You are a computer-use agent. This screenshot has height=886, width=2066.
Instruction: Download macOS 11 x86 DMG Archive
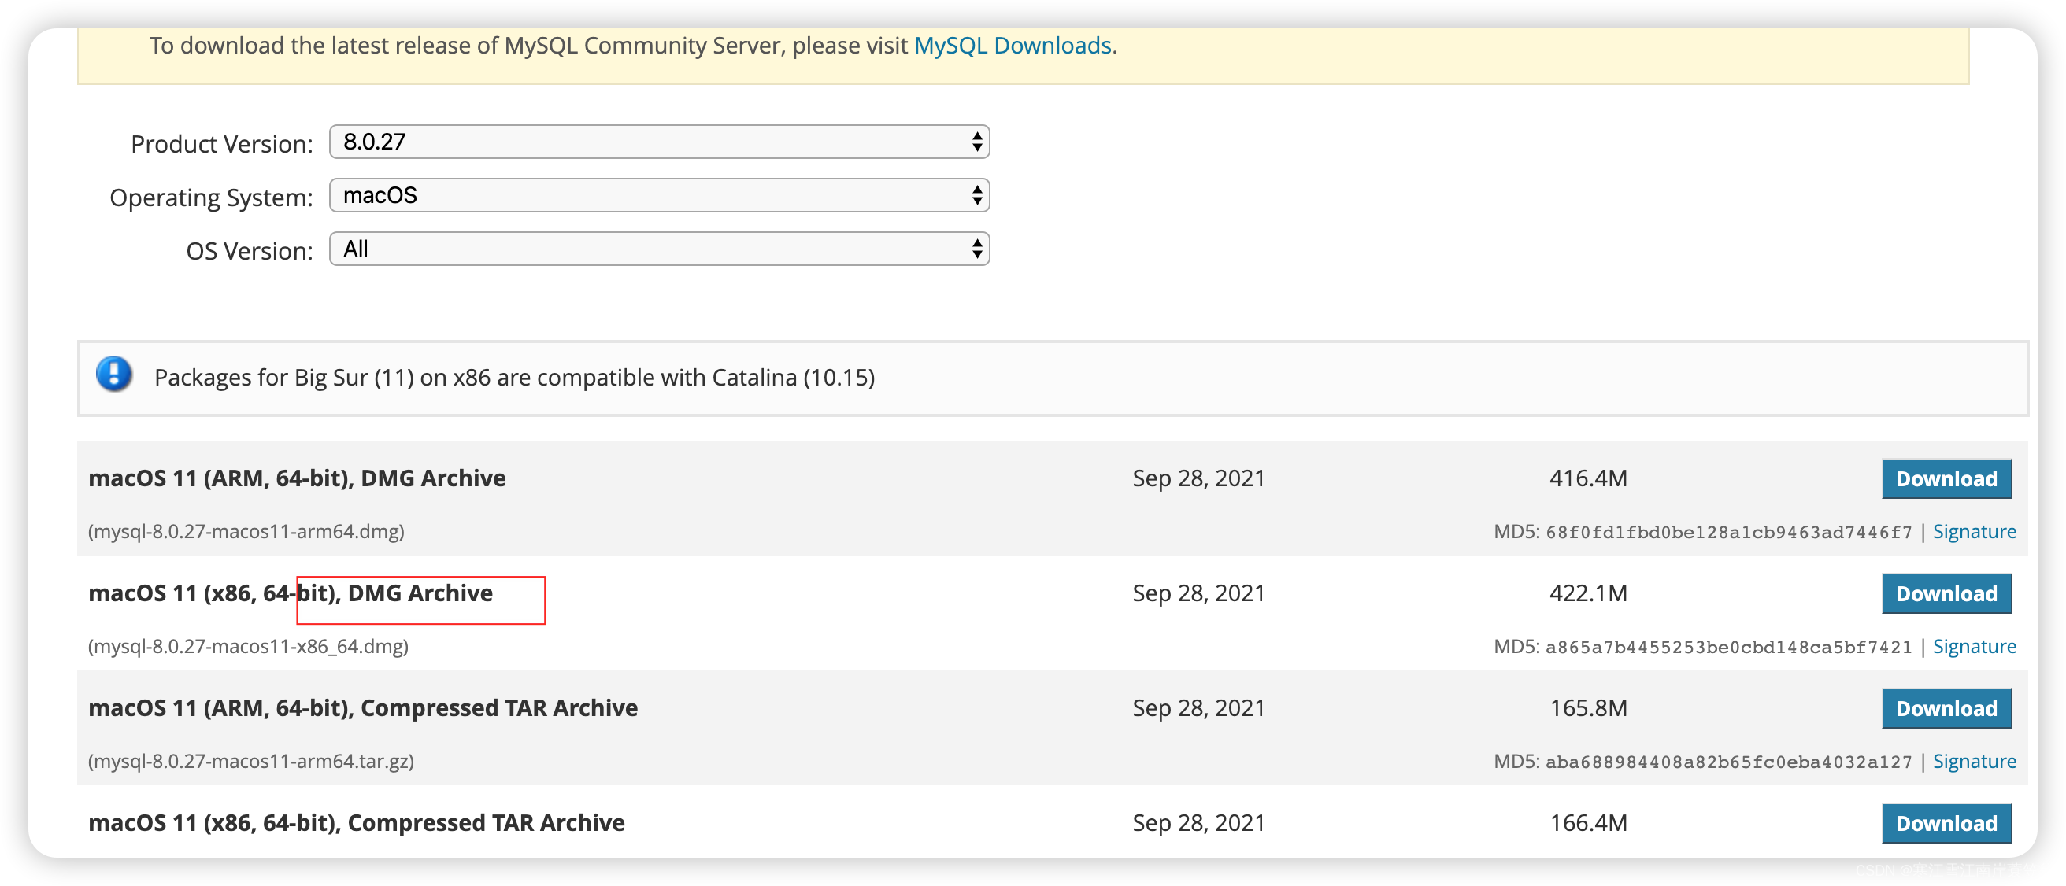pos(1946,593)
